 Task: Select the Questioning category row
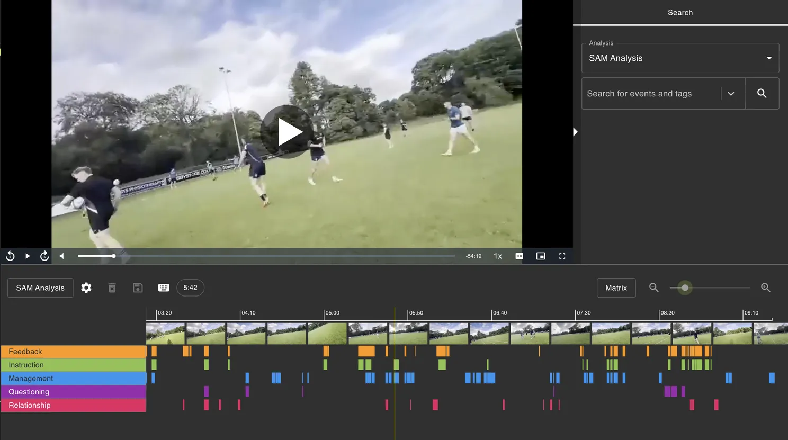click(x=74, y=392)
